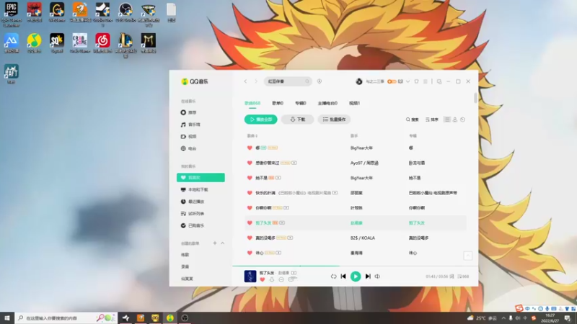Go back with the left arrow in QQ Music
This screenshot has height=324, width=577.
pyautogui.click(x=245, y=81)
